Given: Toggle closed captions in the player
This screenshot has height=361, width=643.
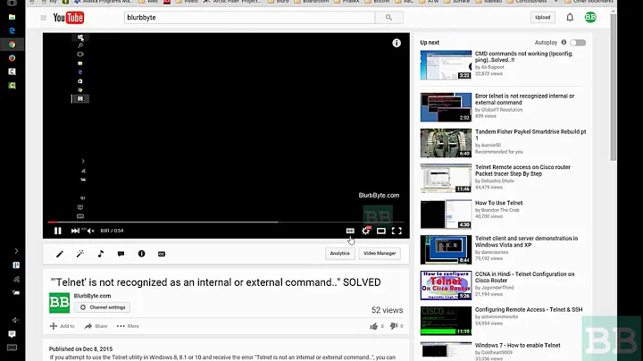Looking at the screenshot, I should click(350, 231).
